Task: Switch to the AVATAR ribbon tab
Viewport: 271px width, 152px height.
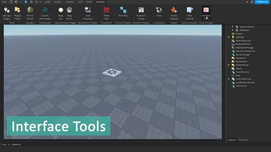Action: click(69, 2)
